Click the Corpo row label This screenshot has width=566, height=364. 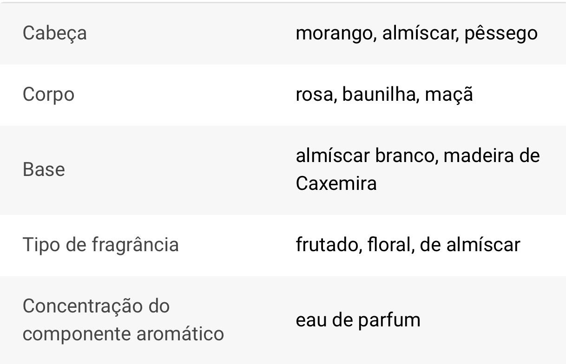pos(48,95)
